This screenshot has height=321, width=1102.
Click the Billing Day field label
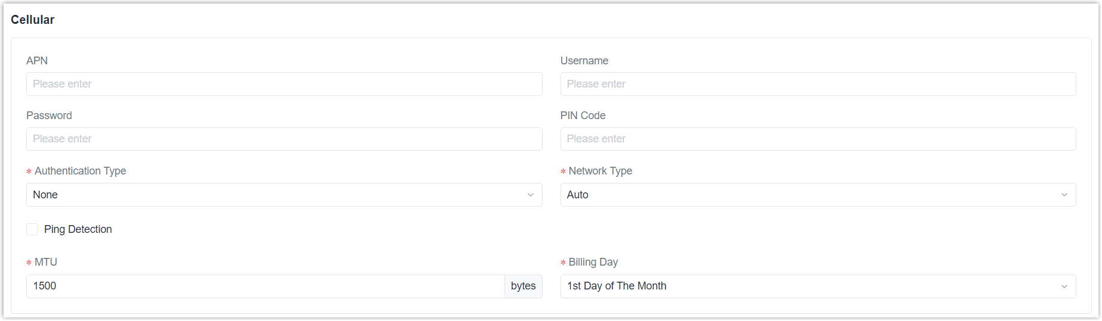tap(593, 262)
